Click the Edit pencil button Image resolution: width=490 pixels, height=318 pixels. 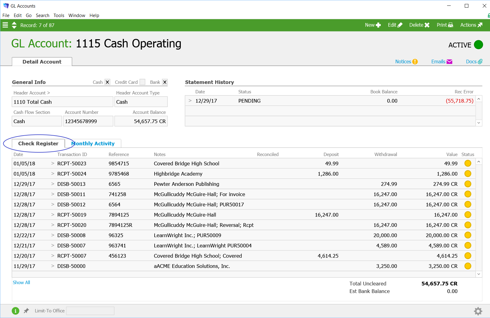tap(395, 25)
